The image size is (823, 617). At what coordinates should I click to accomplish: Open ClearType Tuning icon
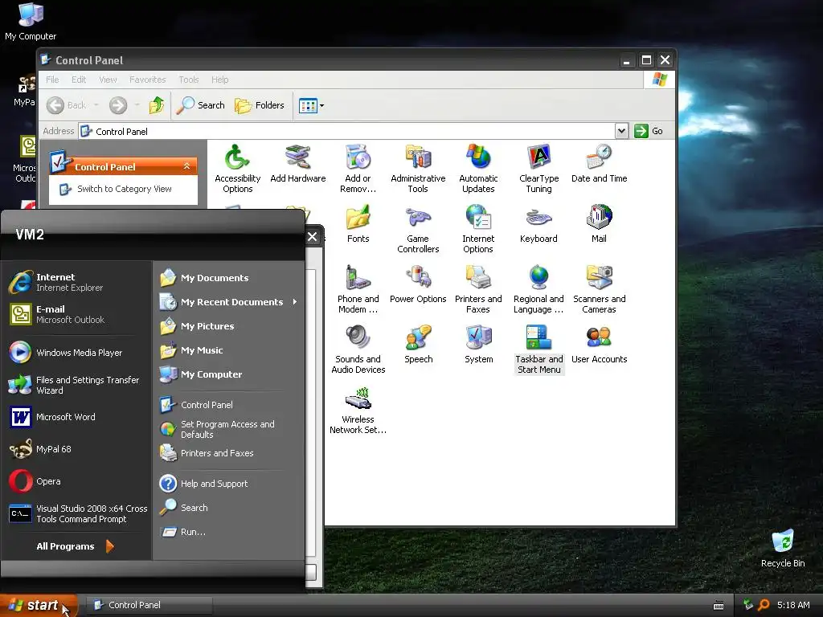click(538, 169)
